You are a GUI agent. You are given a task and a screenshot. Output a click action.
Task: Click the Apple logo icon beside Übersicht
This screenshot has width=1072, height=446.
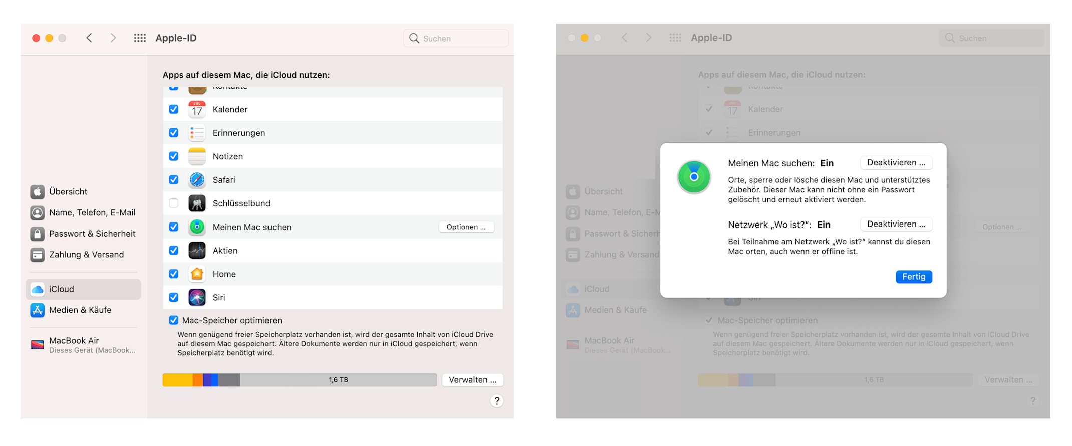coord(38,192)
